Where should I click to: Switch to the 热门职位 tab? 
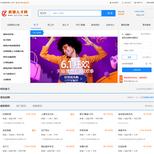21,106
